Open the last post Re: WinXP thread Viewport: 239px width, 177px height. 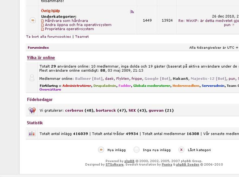(x=209, y=21)
